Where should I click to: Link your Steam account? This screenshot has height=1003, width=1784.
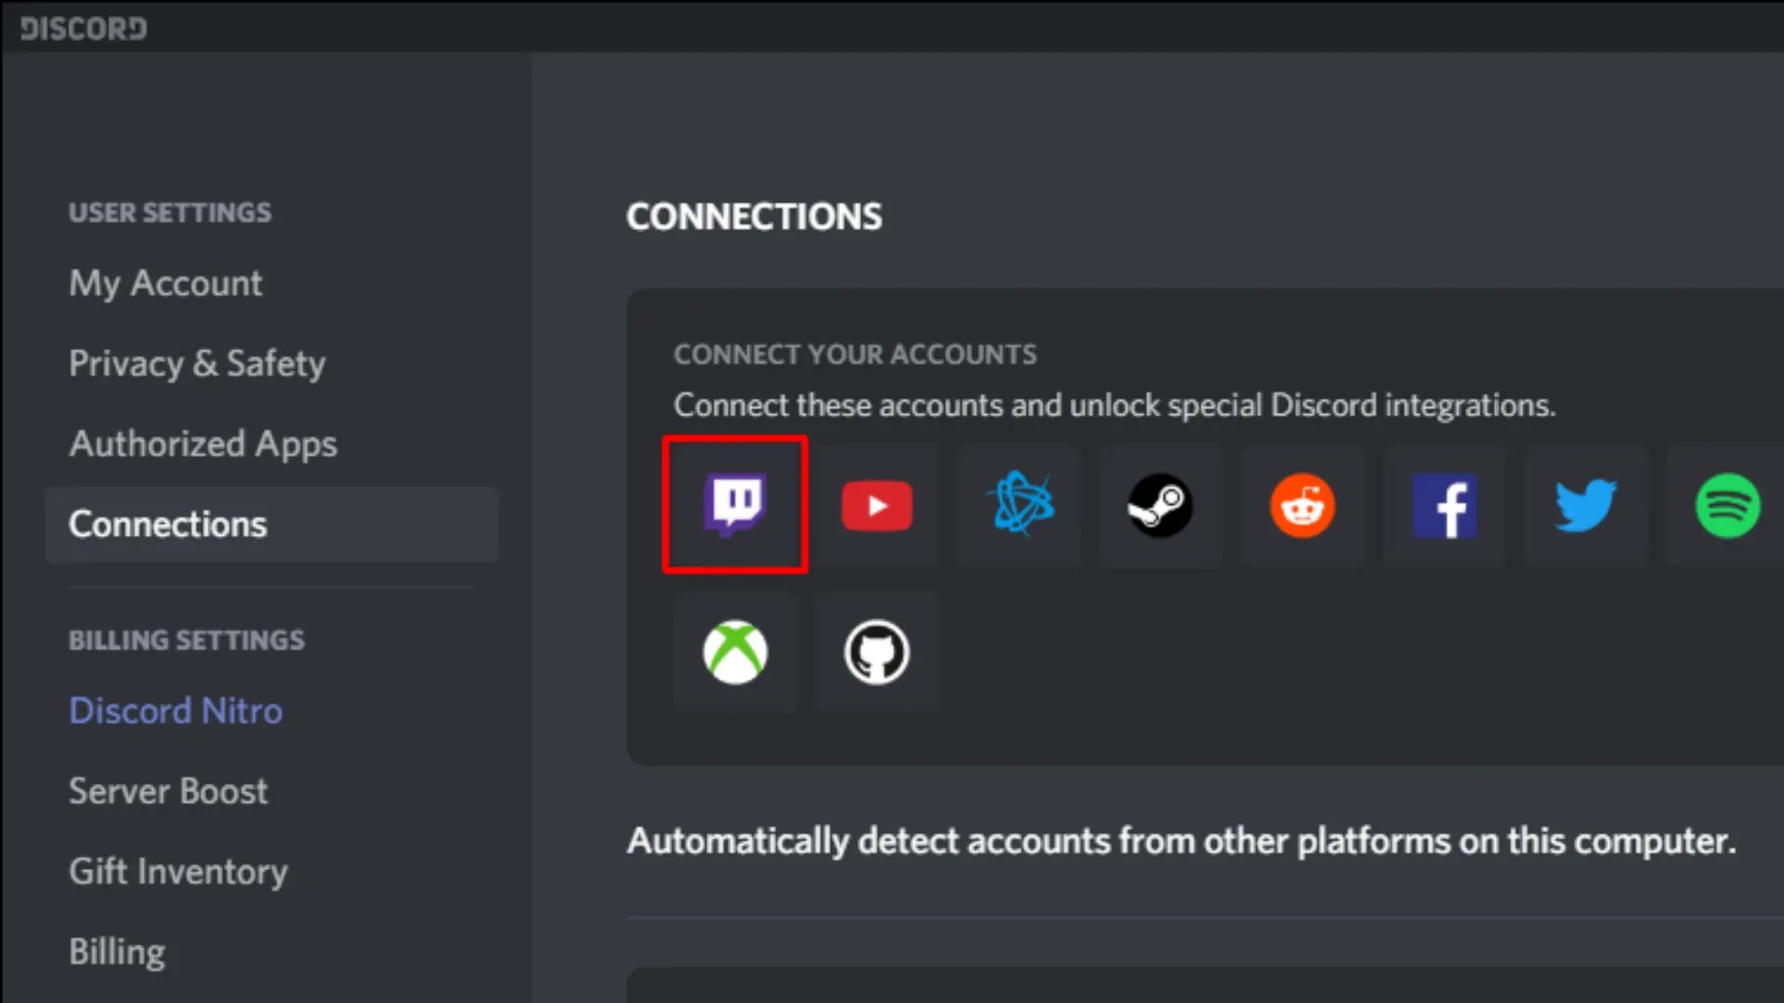click(1160, 505)
